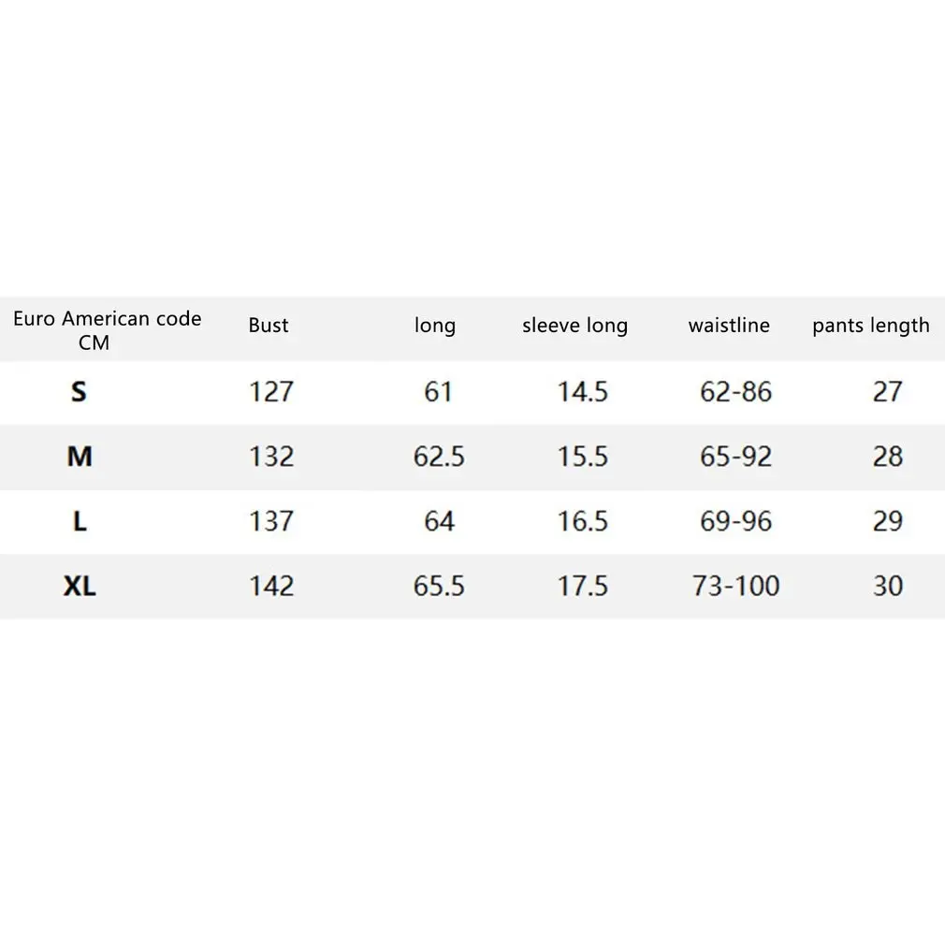This screenshot has width=945, height=945.
Task: Click the sleeve length value 14.5
Action: click(583, 391)
